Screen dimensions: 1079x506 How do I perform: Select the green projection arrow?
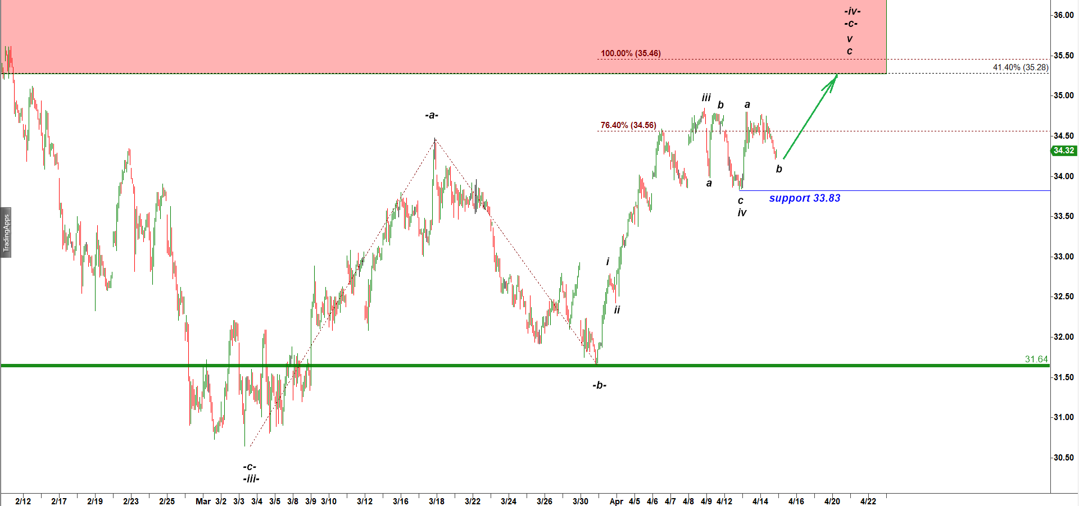(x=809, y=117)
